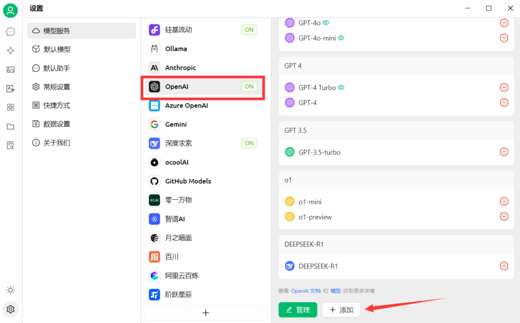
Task: Open the agents star icon in the sidebar
Action: point(11,51)
